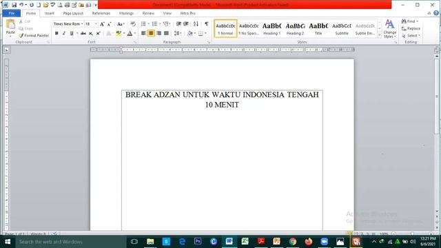Apply the Heading 1 style

tap(272, 28)
